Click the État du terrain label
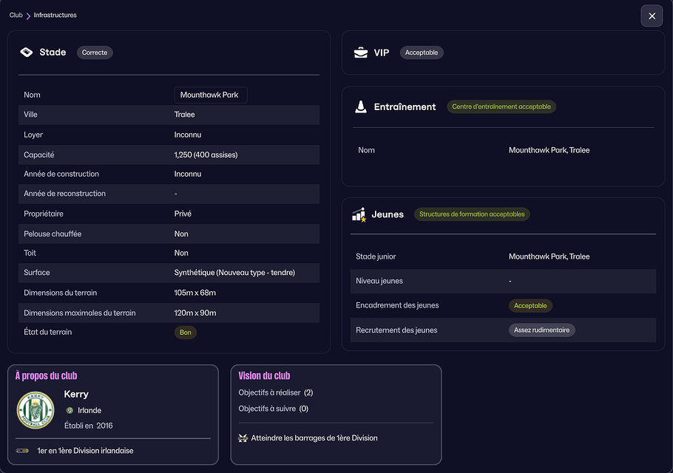This screenshot has height=473, width=673. click(x=47, y=332)
